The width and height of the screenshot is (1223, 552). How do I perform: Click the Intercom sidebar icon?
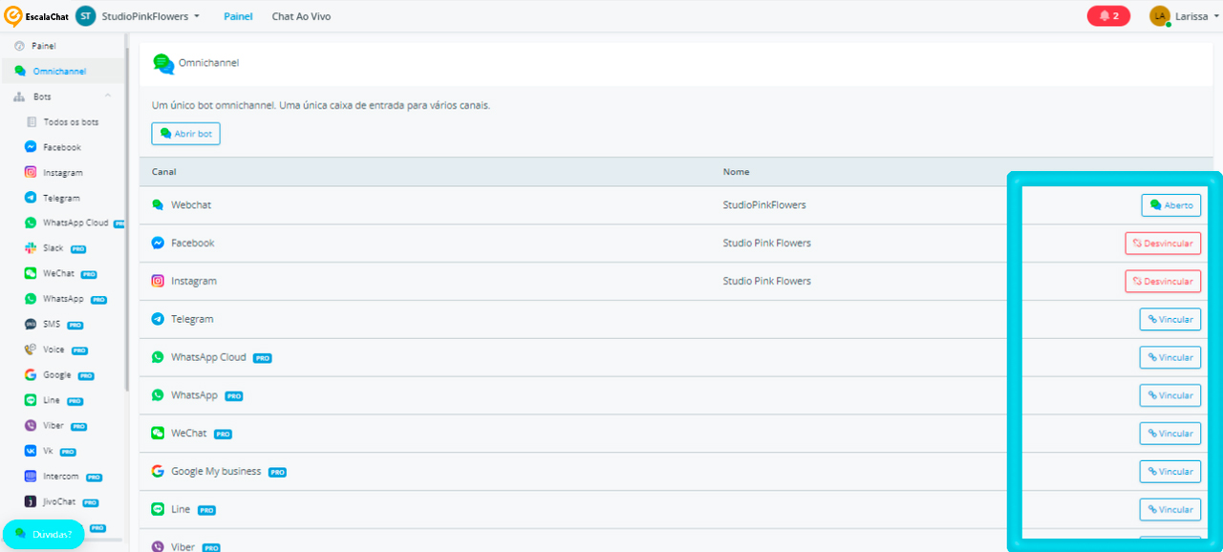[x=31, y=477]
